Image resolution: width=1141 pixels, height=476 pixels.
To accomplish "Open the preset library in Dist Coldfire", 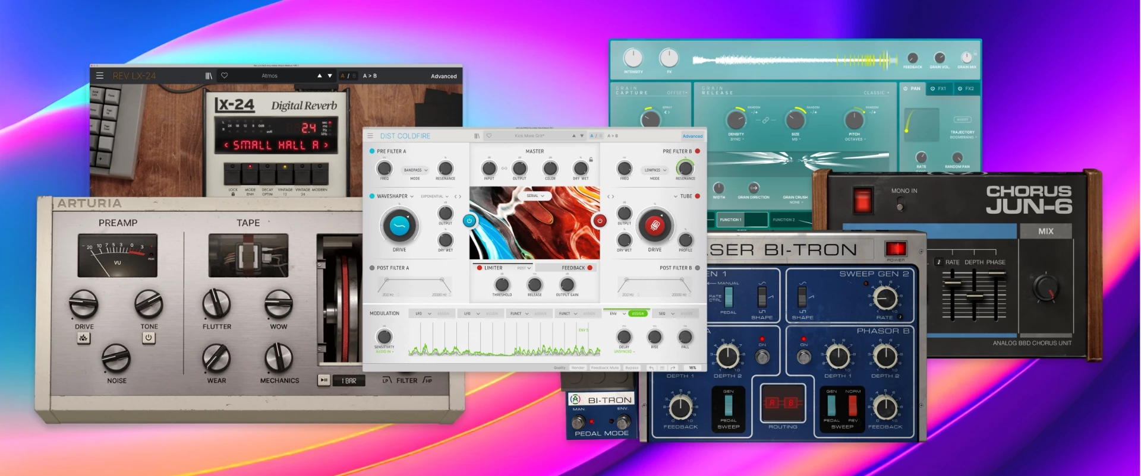I will [477, 136].
